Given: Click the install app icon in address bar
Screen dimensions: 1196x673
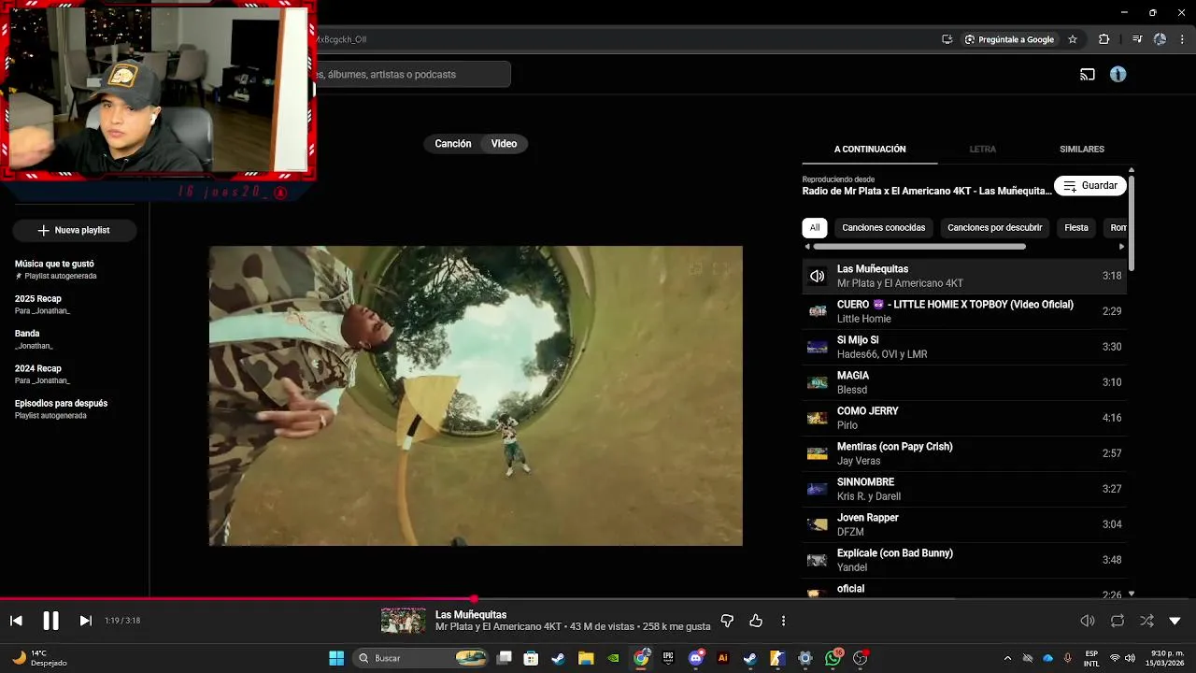Looking at the screenshot, I should tap(947, 39).
